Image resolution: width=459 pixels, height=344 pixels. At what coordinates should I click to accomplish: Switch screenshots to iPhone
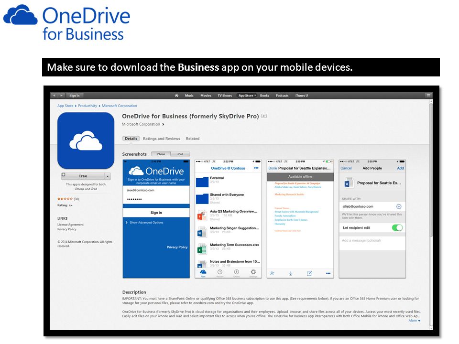point(161,154)
